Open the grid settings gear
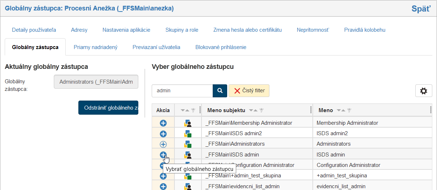This screenshot has width=437, height=190. pyautogui.click(x=423, y=91)
